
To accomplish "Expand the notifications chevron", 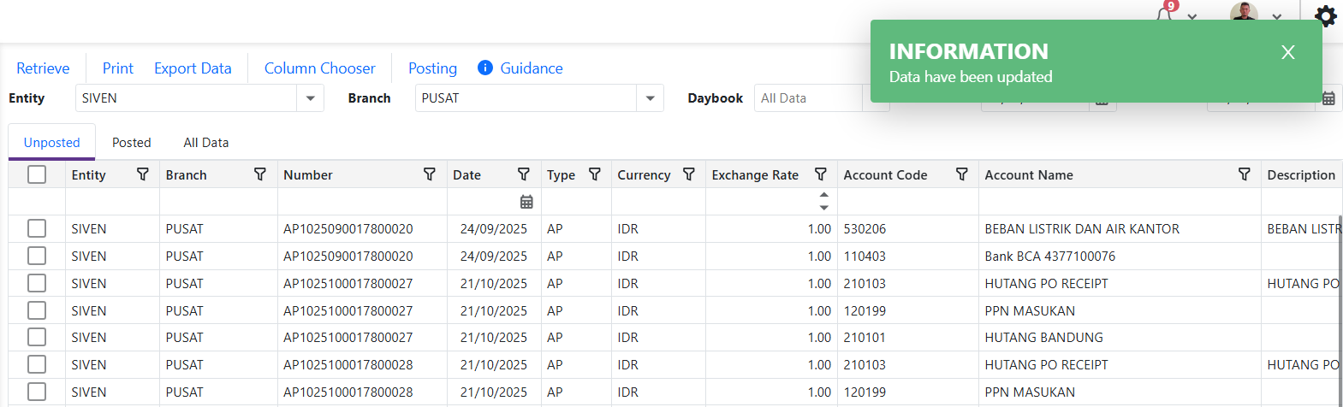I will tap(1191, 16).
